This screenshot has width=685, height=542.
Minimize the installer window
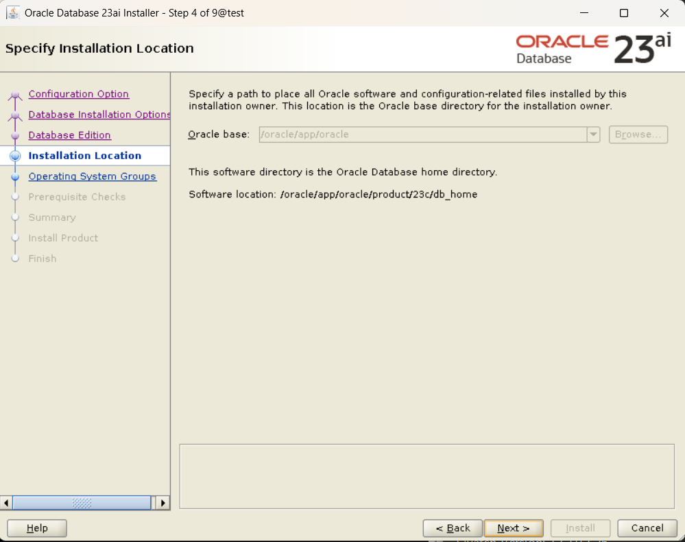[x=584, y=13]
